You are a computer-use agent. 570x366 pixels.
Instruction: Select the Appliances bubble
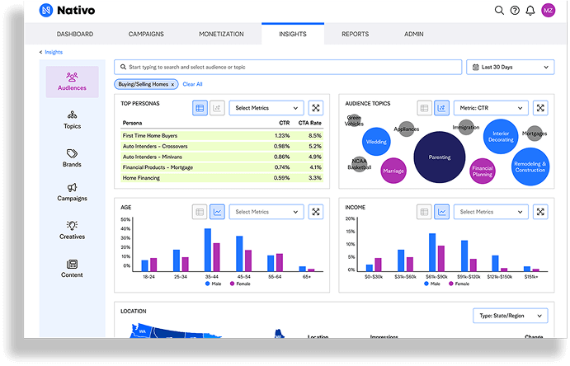click(x=407, y=129)
